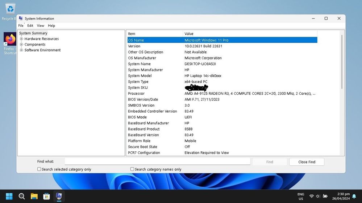Image resolution: width=362 pixels, height=203 pixels.
Task: Tick Search category names only checkbox
Action: click(x=132, y=169)
